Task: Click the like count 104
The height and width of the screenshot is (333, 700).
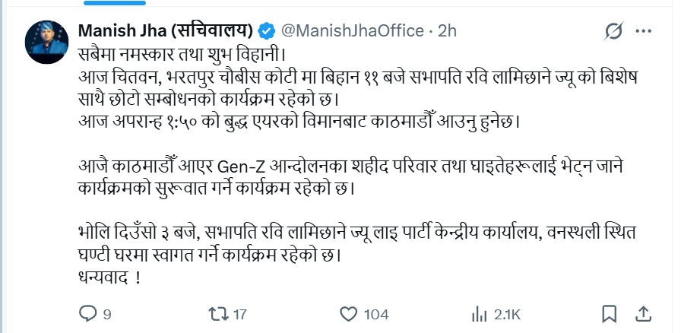Action: [x=376, y=315]
